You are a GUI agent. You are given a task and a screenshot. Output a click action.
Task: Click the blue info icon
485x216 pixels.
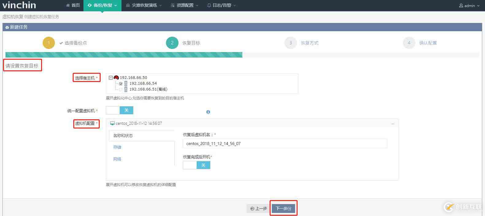coord(208,112)
